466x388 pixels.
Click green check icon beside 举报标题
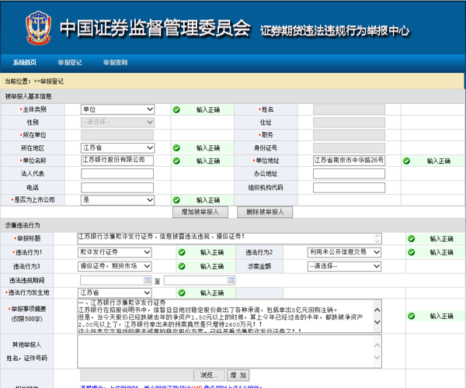(412, 239)
